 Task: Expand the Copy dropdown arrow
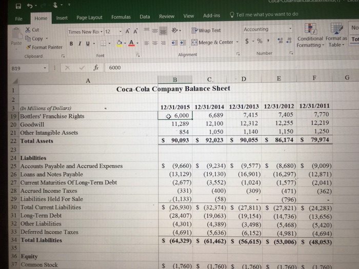point(47,38)
